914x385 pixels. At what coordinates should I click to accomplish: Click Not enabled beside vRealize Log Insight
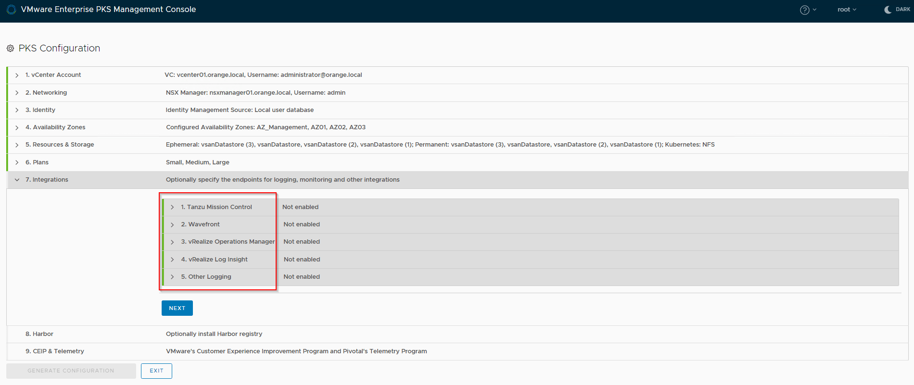pyautogui.click(x=302, y=260)
